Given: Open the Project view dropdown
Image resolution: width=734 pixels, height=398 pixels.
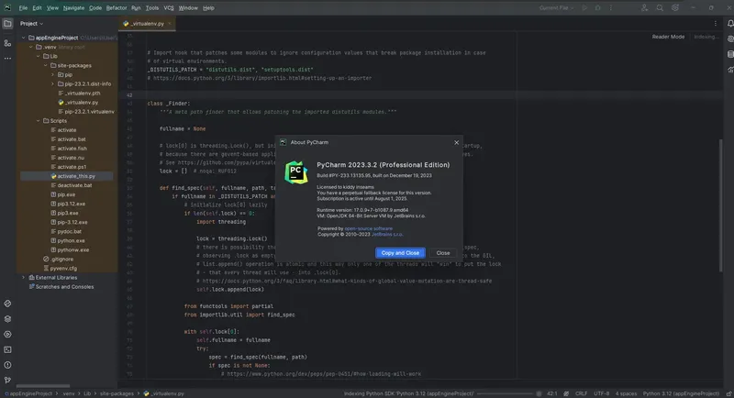Looking at the screenshot, I should [31, 23].
